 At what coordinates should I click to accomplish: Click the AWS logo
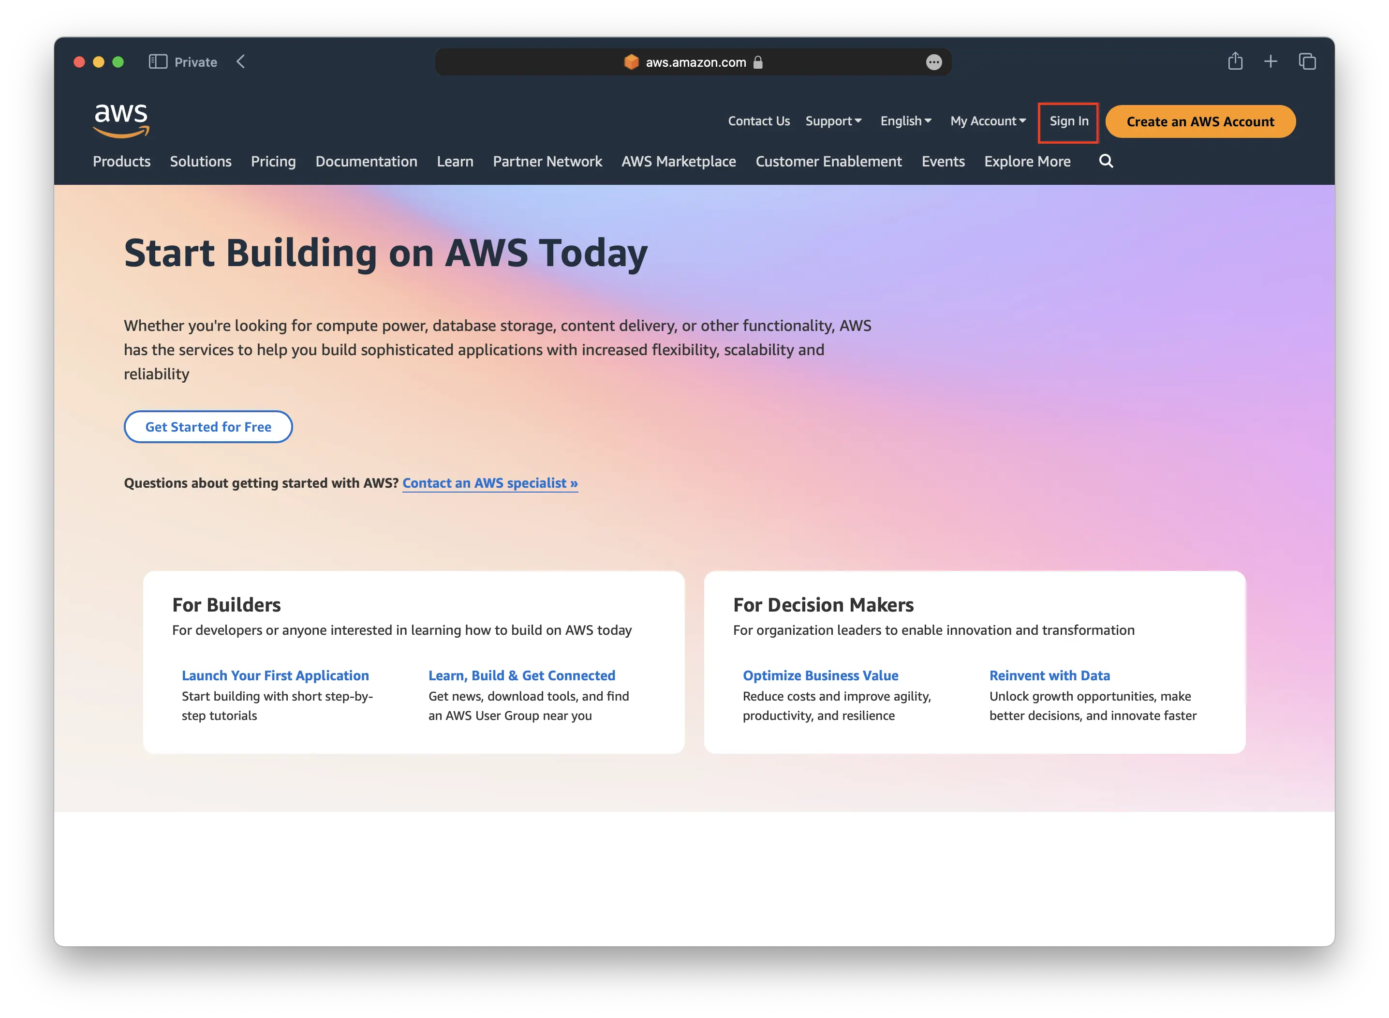(x=121, y=120)
